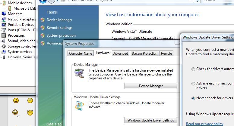
Task: Switch to the System Protection tab
Action: tap(144, 54)
